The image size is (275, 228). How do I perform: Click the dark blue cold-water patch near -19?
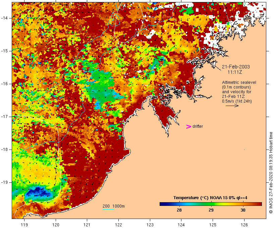point(39,193)
